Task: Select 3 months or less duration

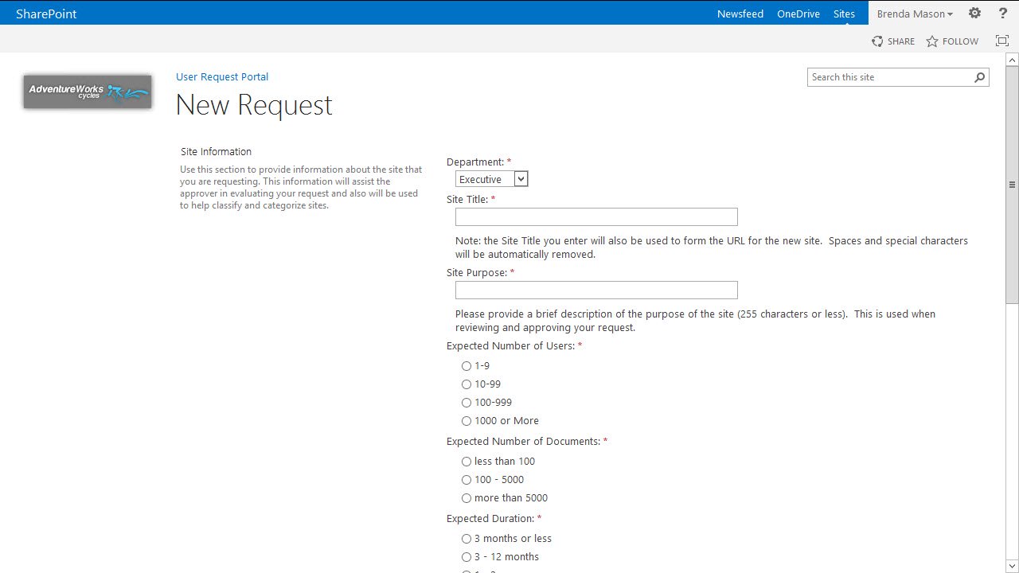Action: (x=467, y=539)
